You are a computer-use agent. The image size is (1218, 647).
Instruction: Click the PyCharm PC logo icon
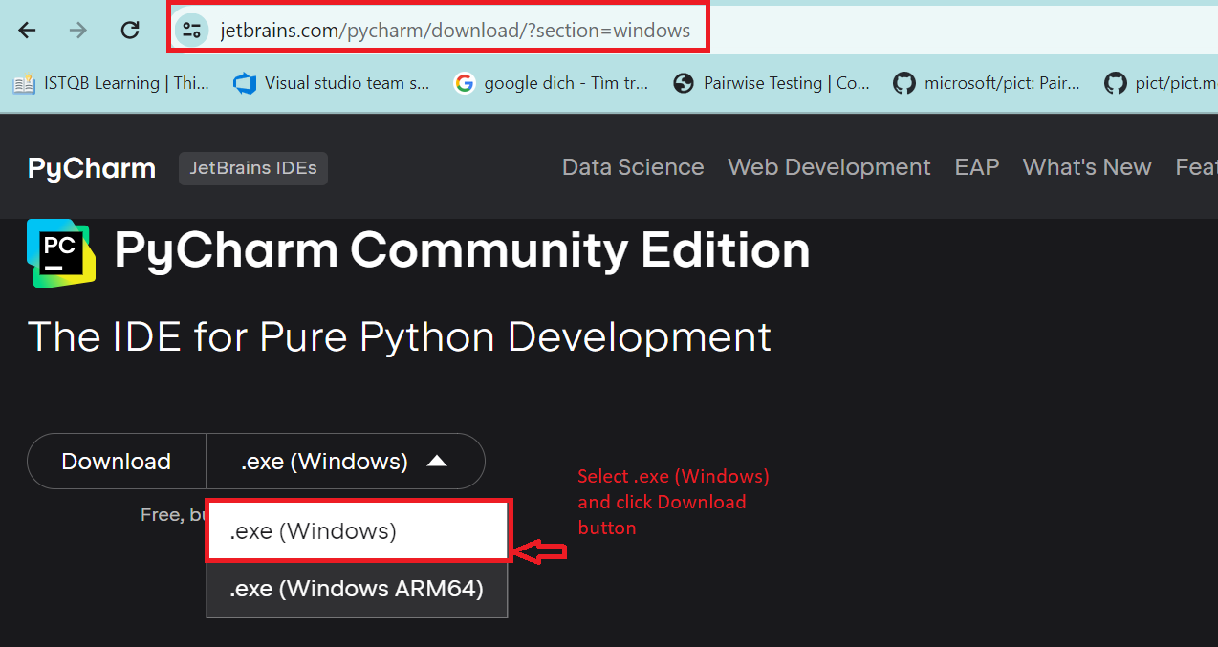(x=59, y=253)
